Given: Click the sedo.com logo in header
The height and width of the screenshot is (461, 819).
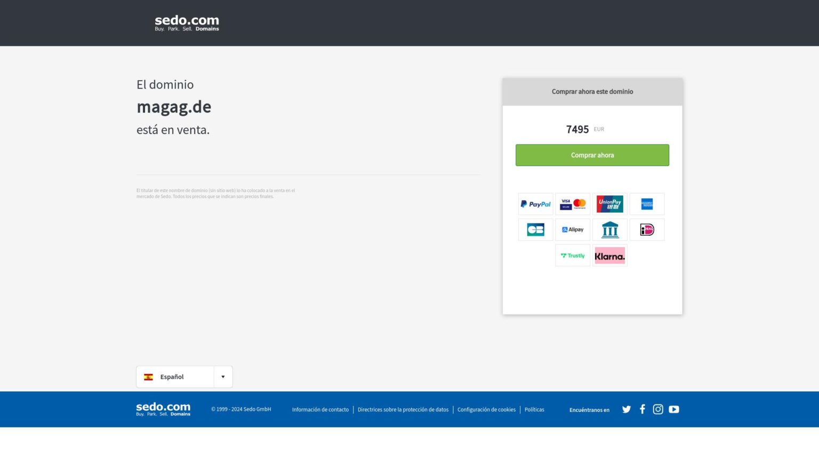Looking at the screenshot, I should pos(187,23).
